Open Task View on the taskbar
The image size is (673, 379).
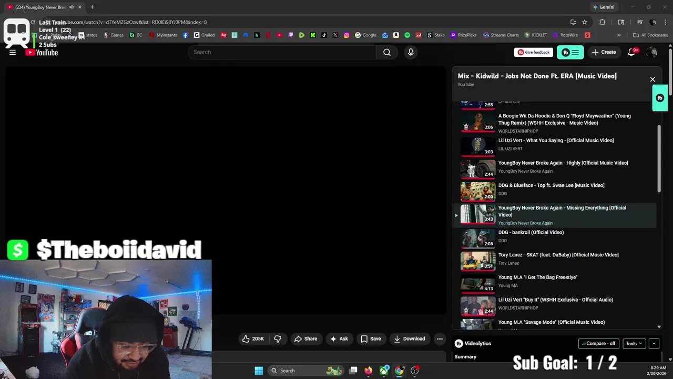pyautogui.click(x=353, y=371)
